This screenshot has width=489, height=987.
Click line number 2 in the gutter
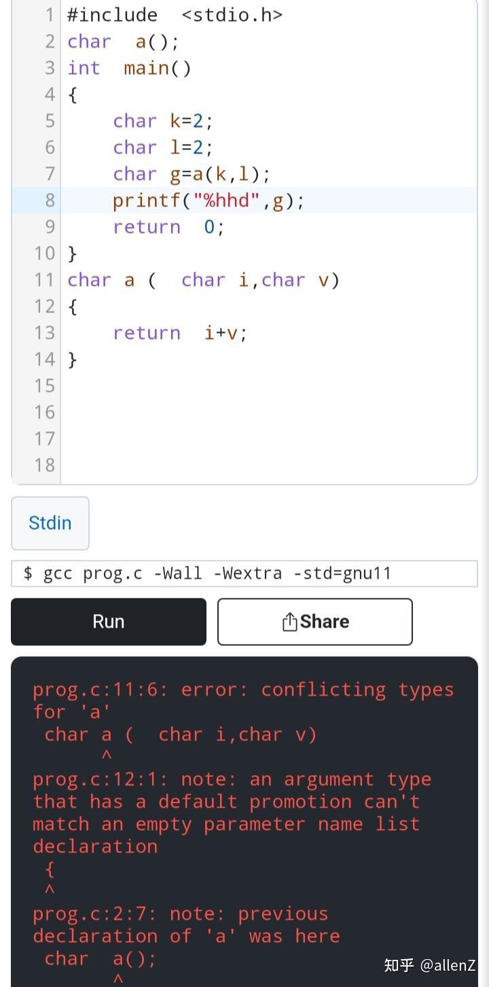(x=49, y=41)
